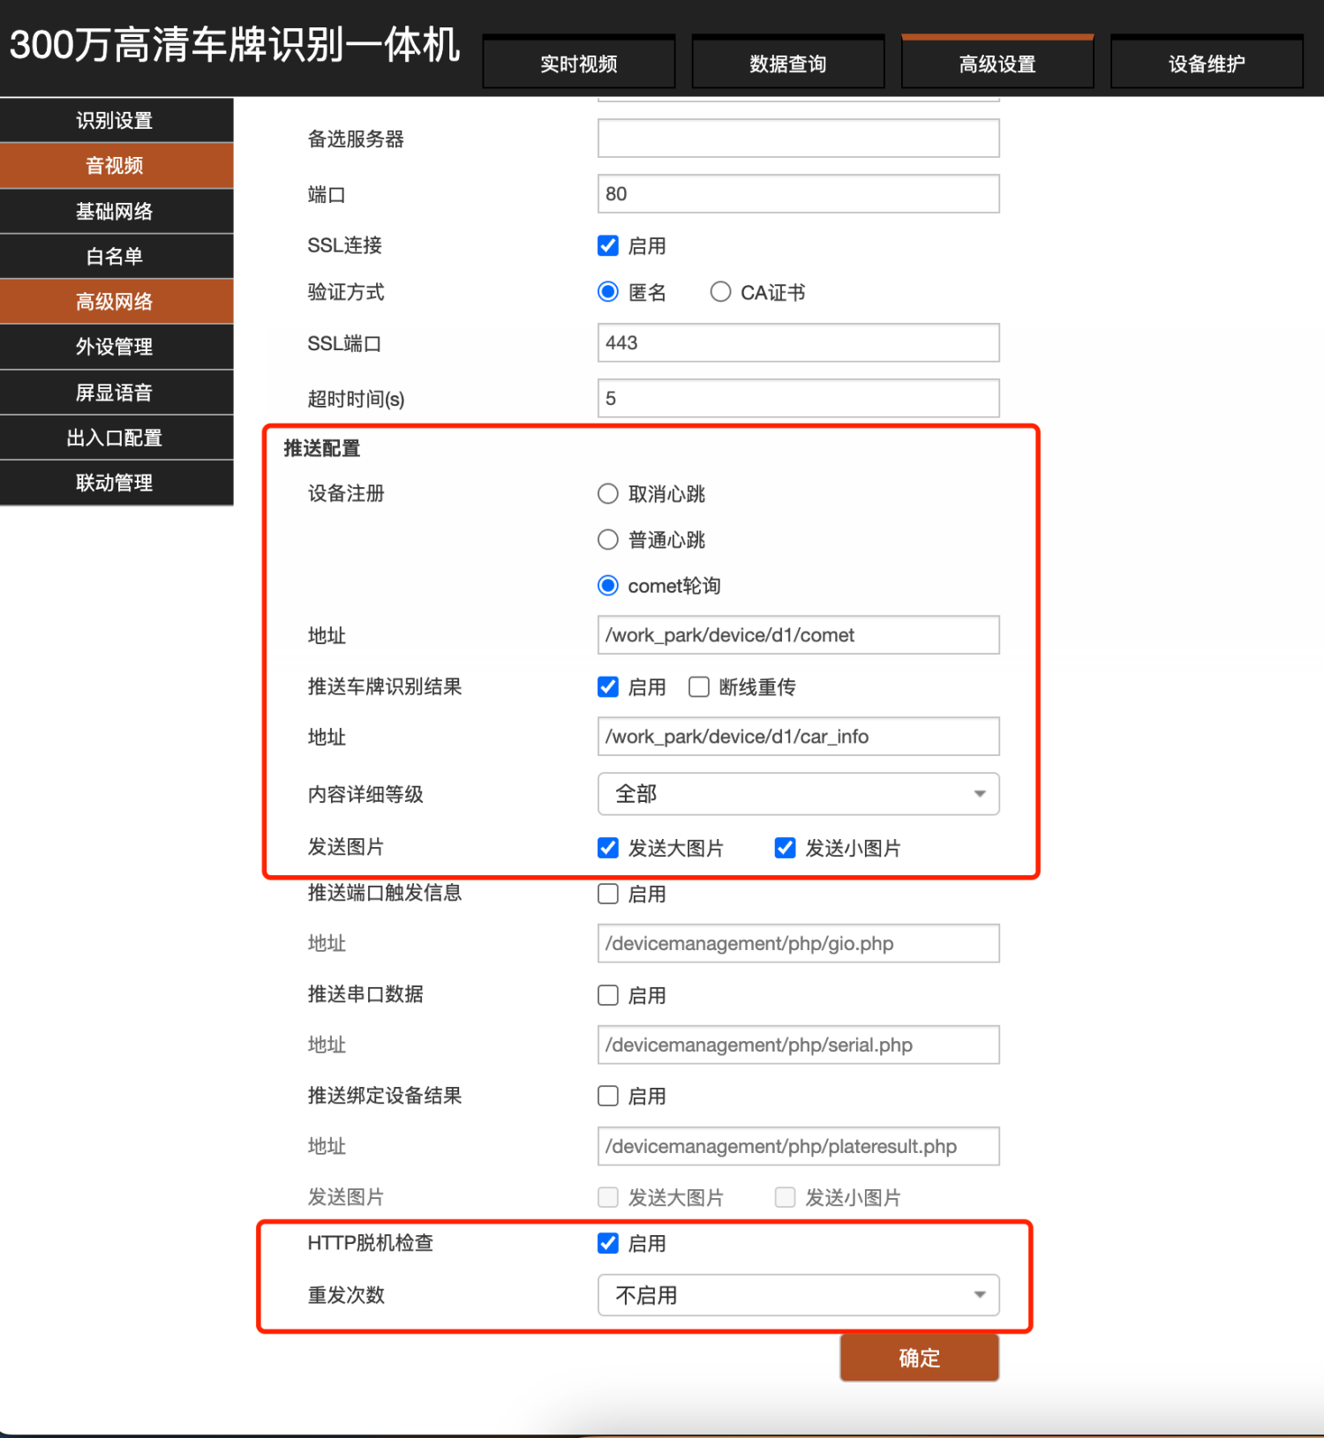Open 基础网络 sidebar menu

[x=116, y=212]
